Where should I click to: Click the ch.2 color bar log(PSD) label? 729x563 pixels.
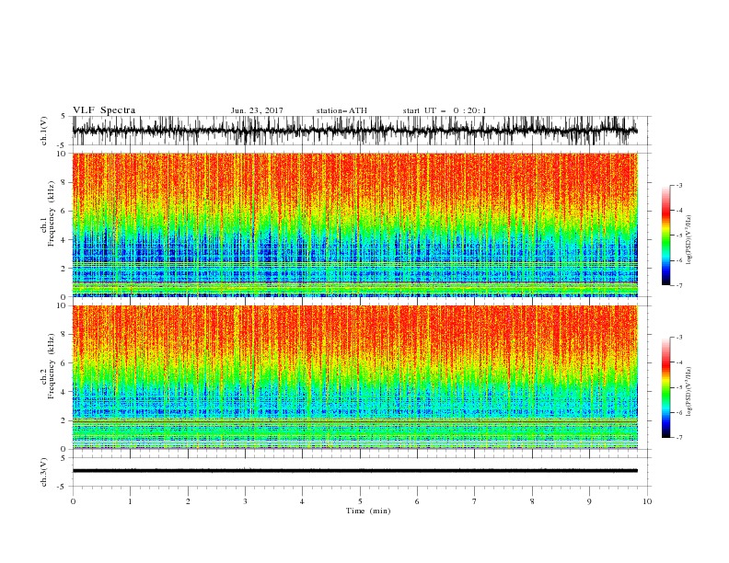click(x=689, y=391)
